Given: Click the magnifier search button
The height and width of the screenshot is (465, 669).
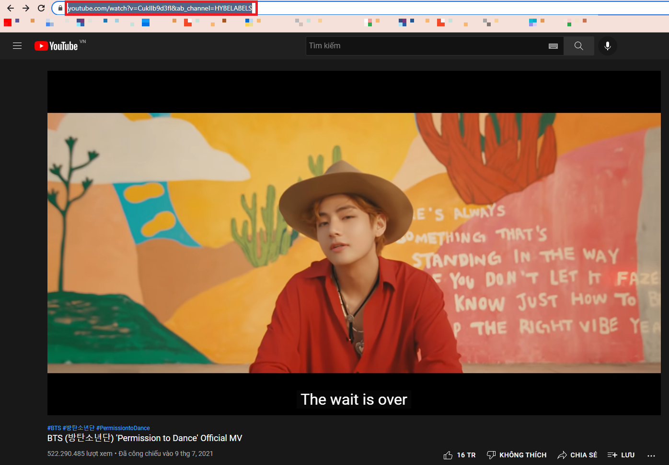Looking at the screenshot, I should [x=579, y=46].
